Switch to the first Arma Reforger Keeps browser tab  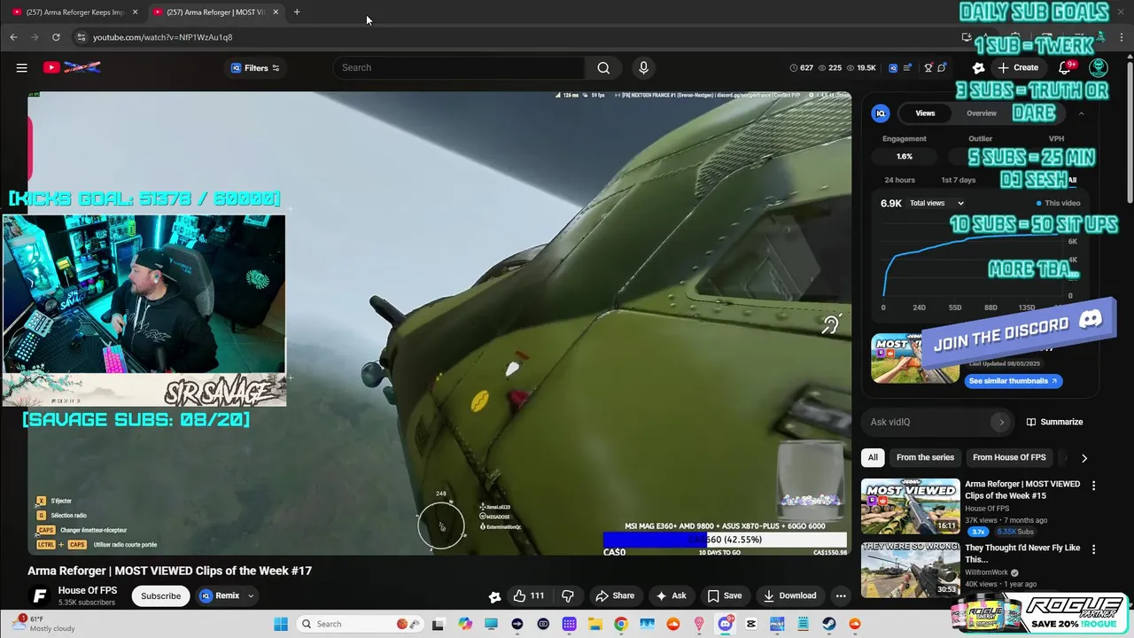pyautogui.click(x=74, y=12)
